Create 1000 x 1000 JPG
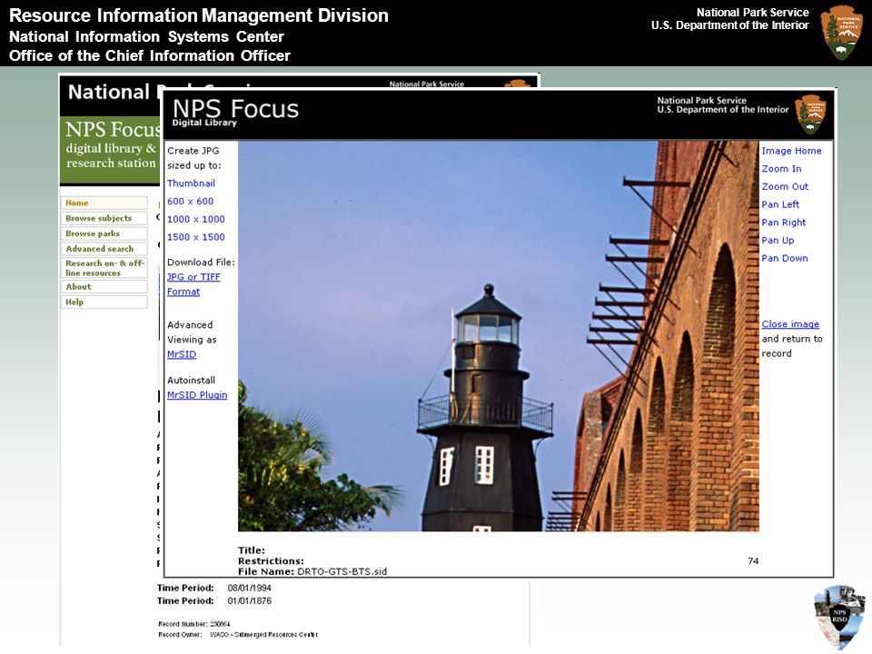872x654 pixels. pyautogui.click(x=196, y=219)
